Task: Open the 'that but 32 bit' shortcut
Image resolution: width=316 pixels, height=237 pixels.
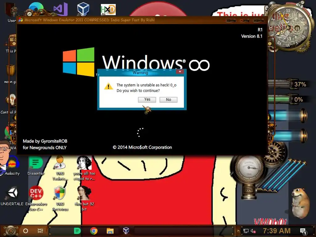Action: click(x=84, y=198)
